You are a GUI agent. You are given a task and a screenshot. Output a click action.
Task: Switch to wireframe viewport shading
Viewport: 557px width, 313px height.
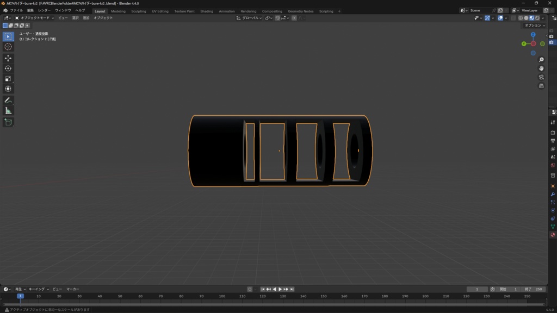[x=521, y=18]
